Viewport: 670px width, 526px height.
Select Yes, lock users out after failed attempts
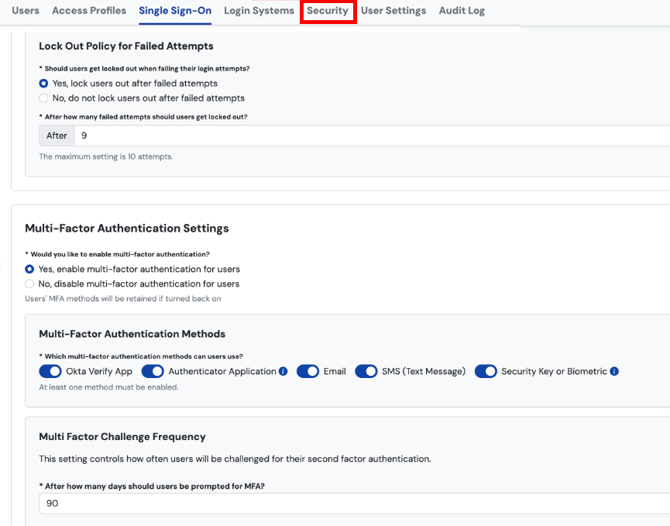click(x=44, y=84)
